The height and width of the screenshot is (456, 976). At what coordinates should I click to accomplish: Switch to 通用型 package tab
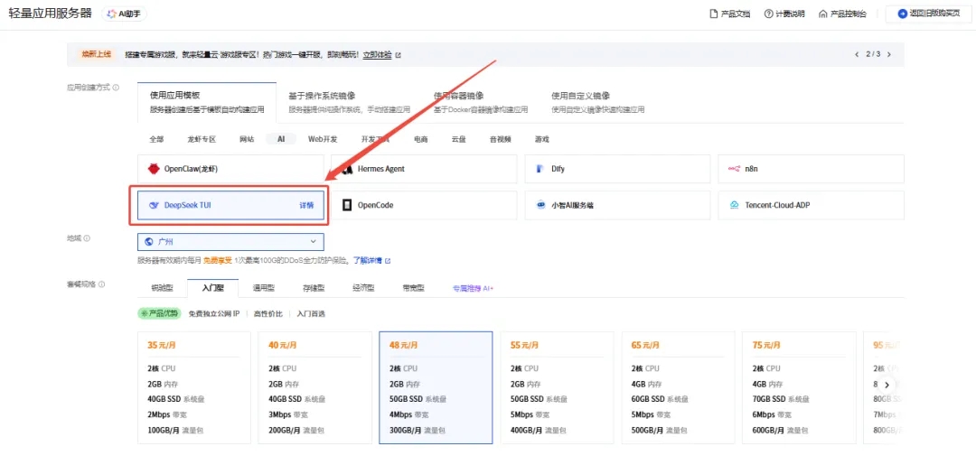(x=263, y=289)
